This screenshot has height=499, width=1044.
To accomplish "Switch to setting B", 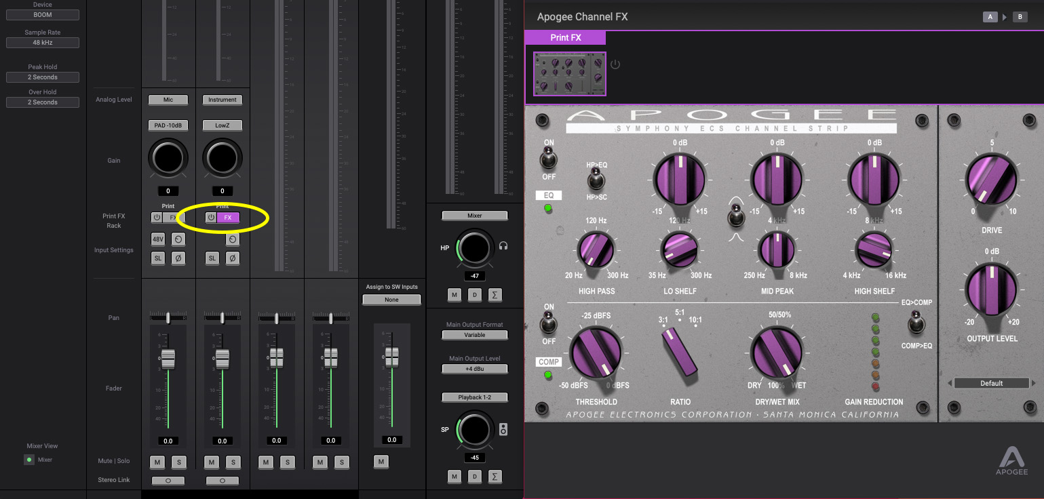I will click(1020, 17).
